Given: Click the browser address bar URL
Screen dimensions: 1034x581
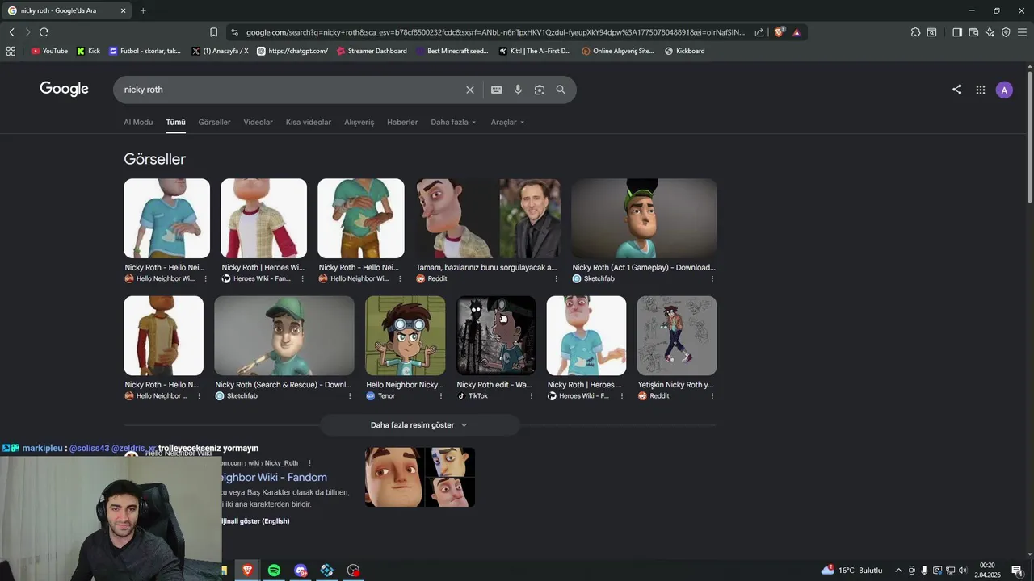Looking at the screenshot, I should point(495,32).
